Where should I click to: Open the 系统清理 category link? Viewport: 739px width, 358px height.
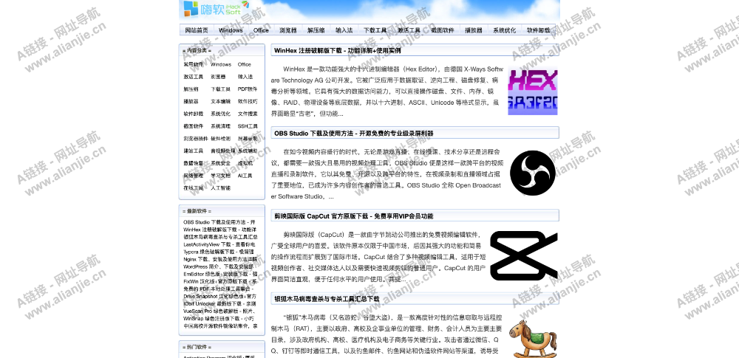point(220,126)
